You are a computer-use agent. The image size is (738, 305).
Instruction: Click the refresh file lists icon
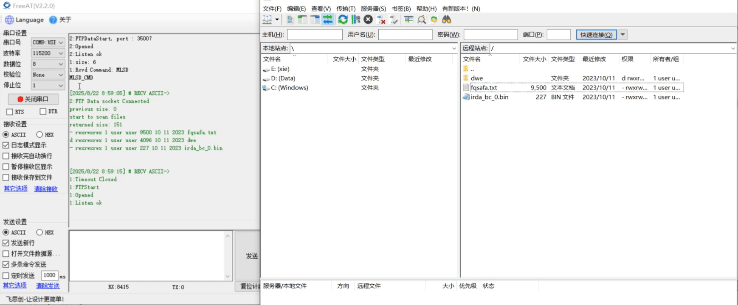point(343,19)
